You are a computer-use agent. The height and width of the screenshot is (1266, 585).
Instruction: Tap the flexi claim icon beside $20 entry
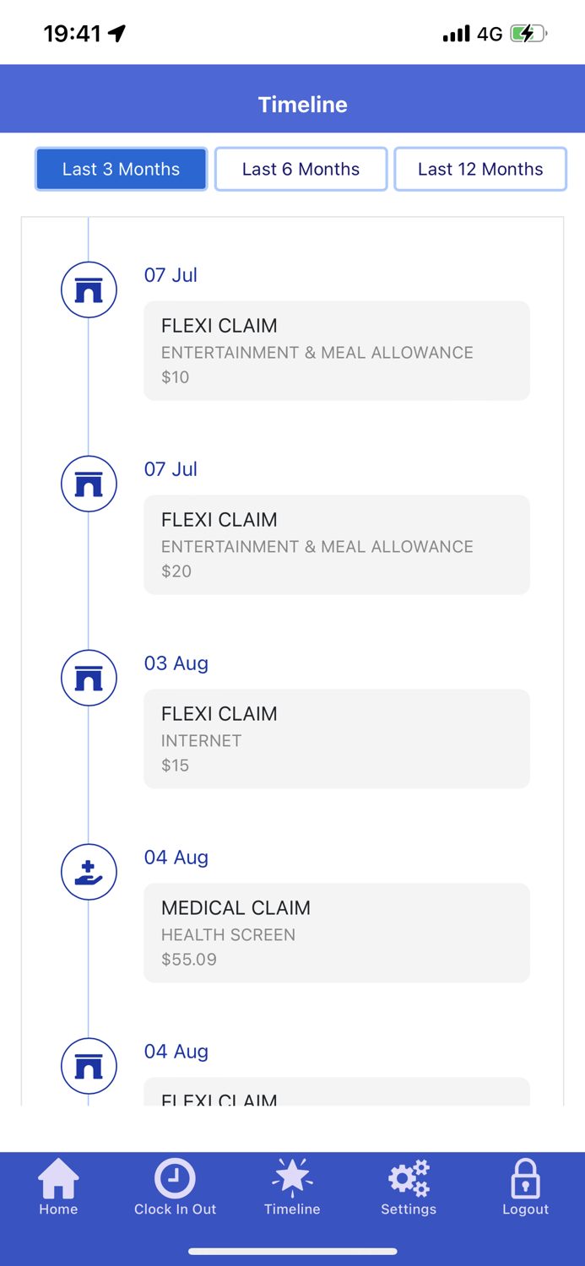[x=89, y=484]
